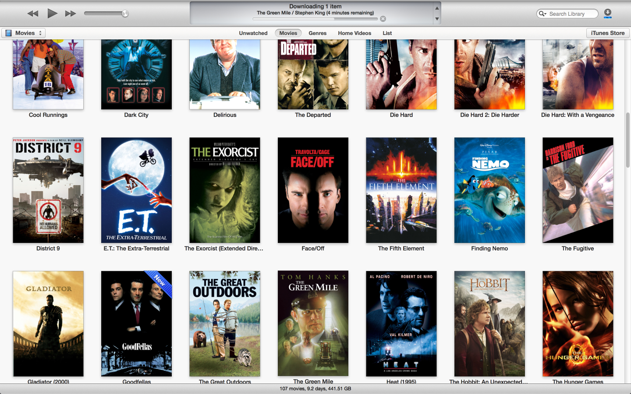Select The Hobbit poster

pyautogui.click(x=489, y=324)
